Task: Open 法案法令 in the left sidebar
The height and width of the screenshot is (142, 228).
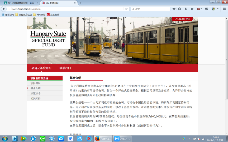Action: pos(36,93)
